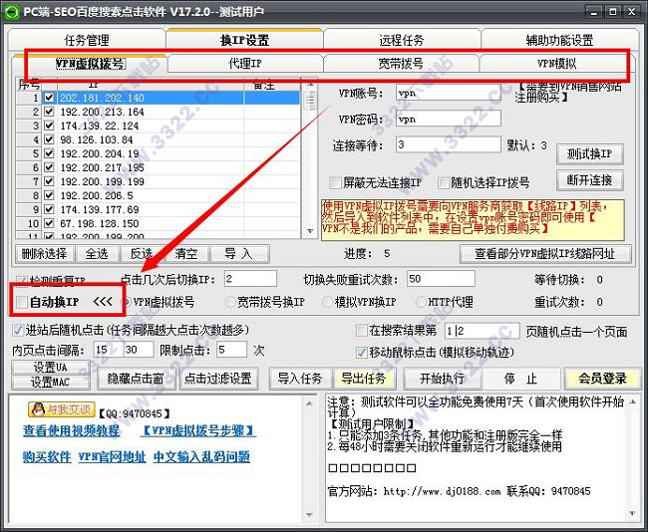Click the 开始执行 button
The height and width of the screenshot is (532, 648).
(443, 379)
